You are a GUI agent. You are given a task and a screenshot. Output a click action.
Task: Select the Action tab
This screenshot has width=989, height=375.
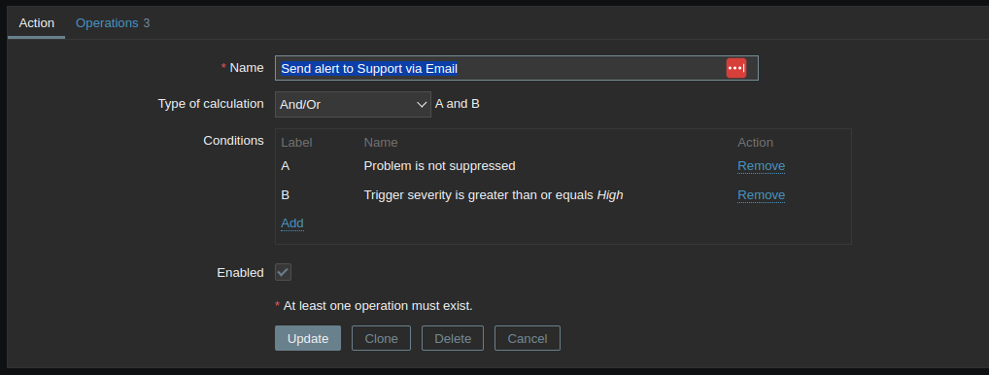tap(37, 23)
